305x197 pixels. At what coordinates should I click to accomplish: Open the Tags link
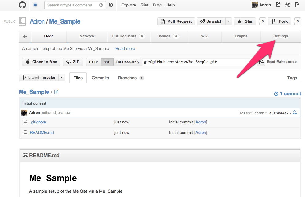click(x=292, y=78)
